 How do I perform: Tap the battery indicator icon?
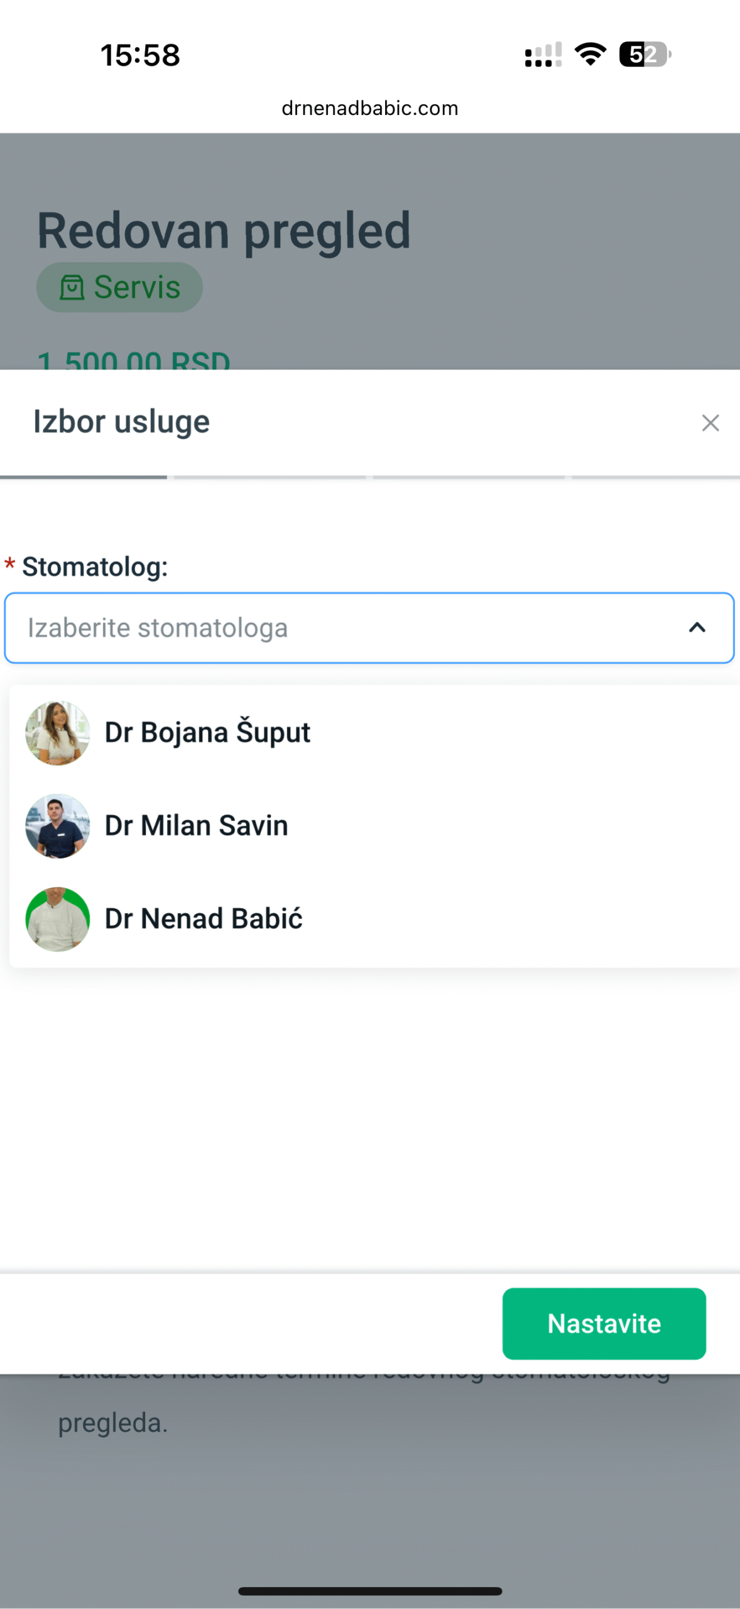pyautogui.click(x=645, y=54)
